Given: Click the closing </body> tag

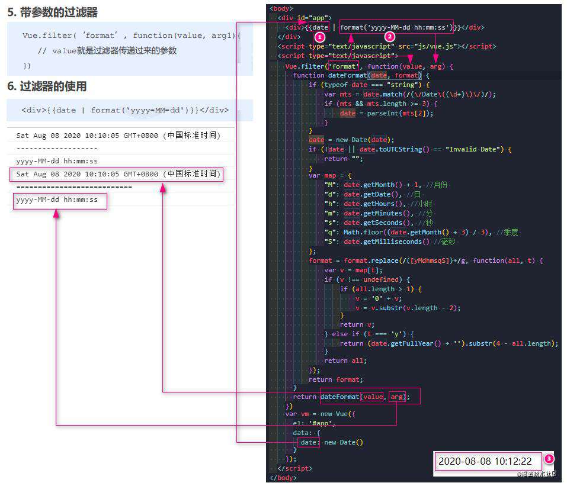Looking at the screenshot, I should click(283, 477).
